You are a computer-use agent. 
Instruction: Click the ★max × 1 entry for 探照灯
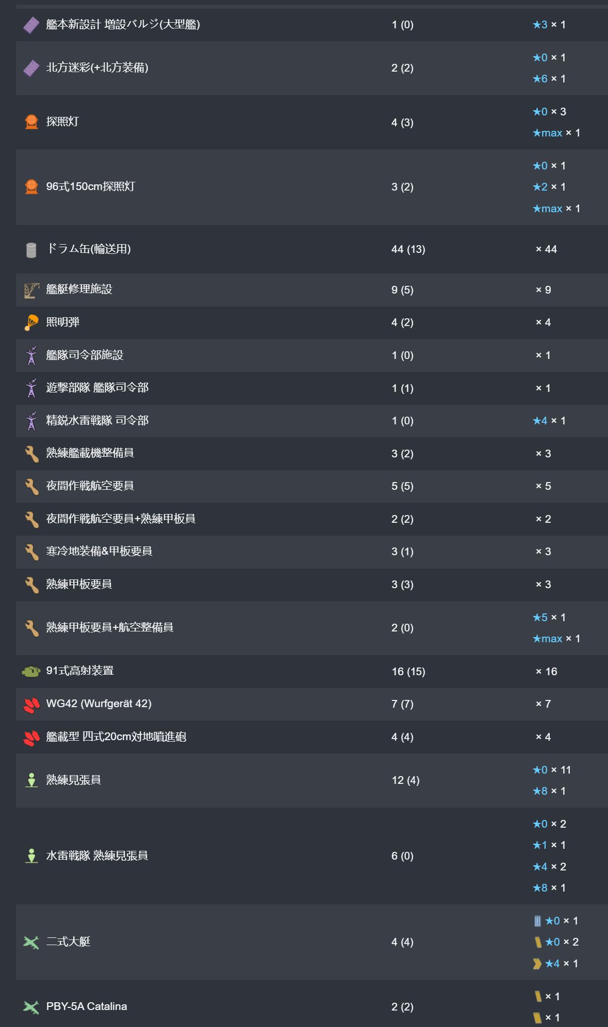(556, 133)
